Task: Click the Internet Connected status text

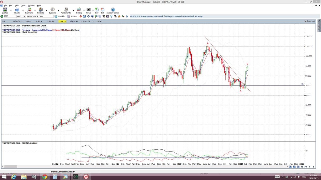Action: tap(63, 172)
